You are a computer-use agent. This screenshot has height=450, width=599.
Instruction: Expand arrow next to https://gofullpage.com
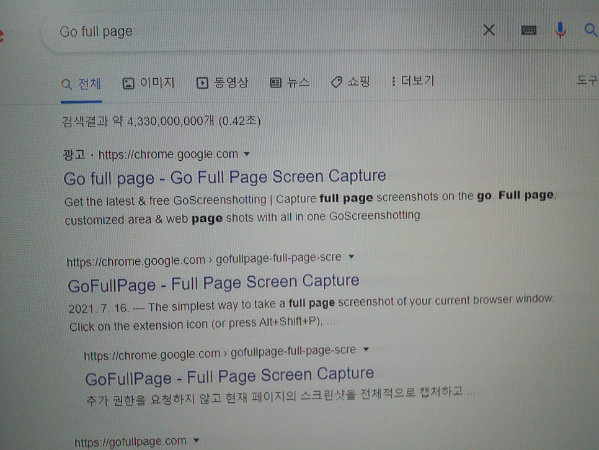(196, 441)
